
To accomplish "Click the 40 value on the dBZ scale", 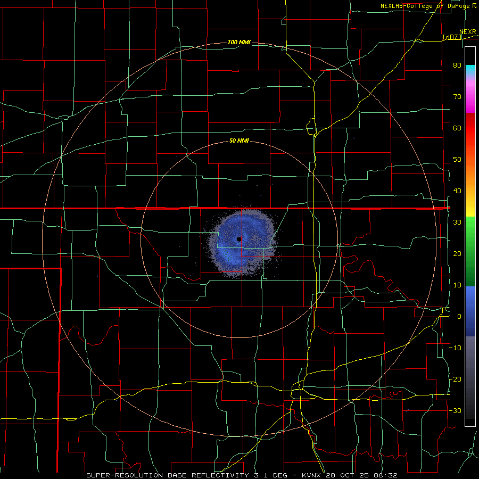I will (457, 191).
